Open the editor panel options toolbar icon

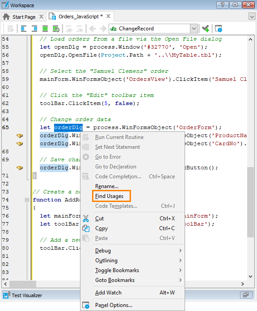tap(219, 29)
